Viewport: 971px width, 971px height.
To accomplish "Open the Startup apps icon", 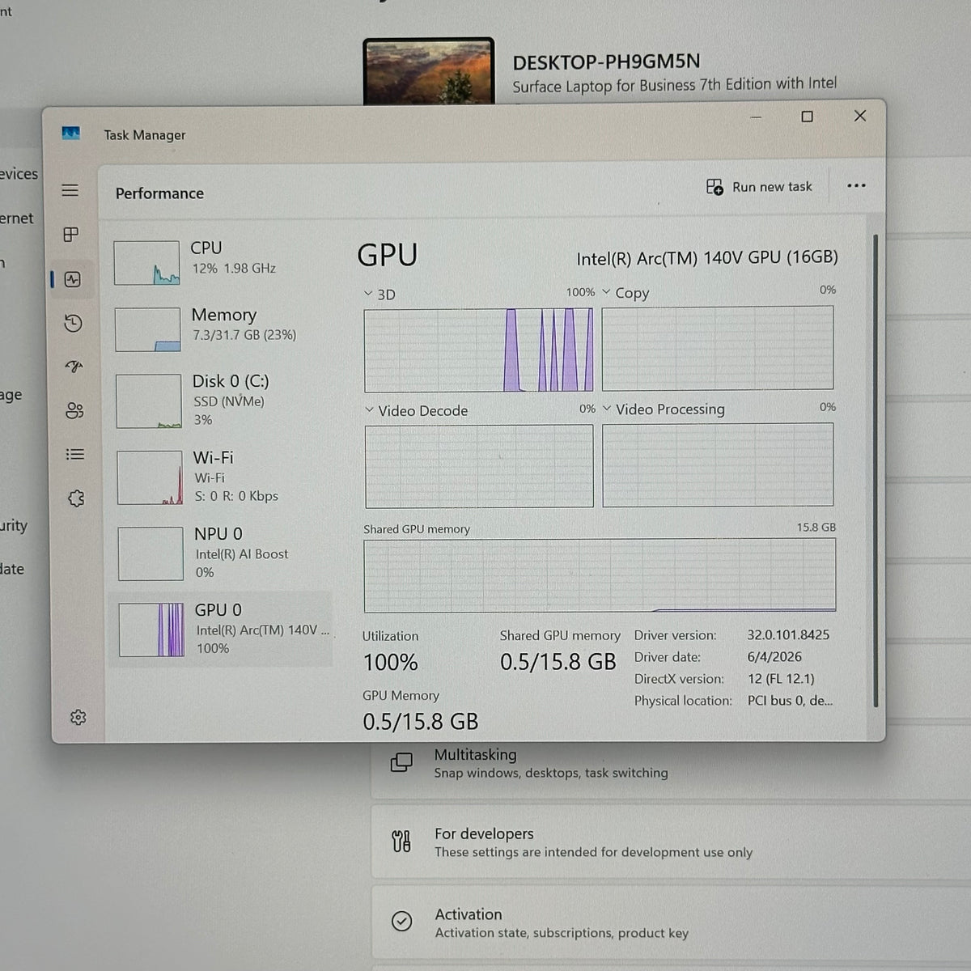I will (x=74, y=367).
